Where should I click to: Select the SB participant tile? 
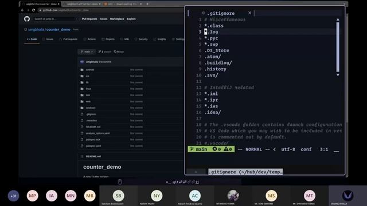pyautogui.click(x=119, y=196)
